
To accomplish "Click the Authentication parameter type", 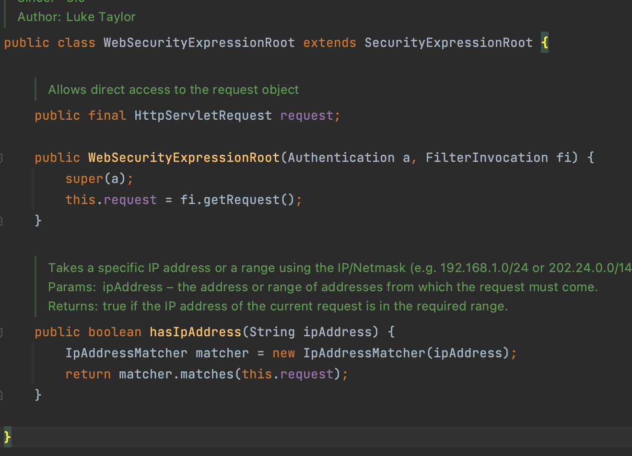I will [341, 158].
